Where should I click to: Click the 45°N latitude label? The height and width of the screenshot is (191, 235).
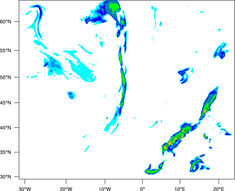tap(6, 103)
